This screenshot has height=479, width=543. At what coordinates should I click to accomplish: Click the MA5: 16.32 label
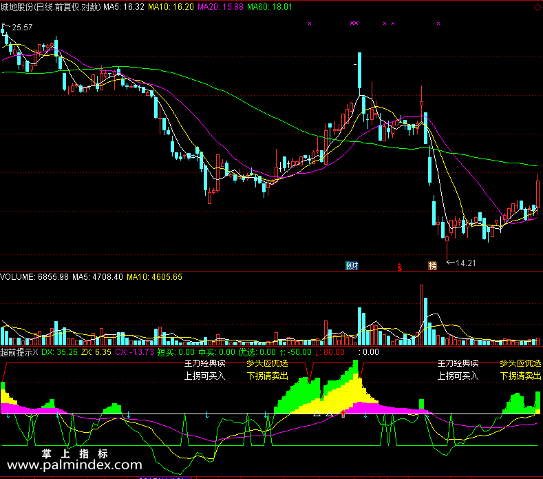coord(124,7)
